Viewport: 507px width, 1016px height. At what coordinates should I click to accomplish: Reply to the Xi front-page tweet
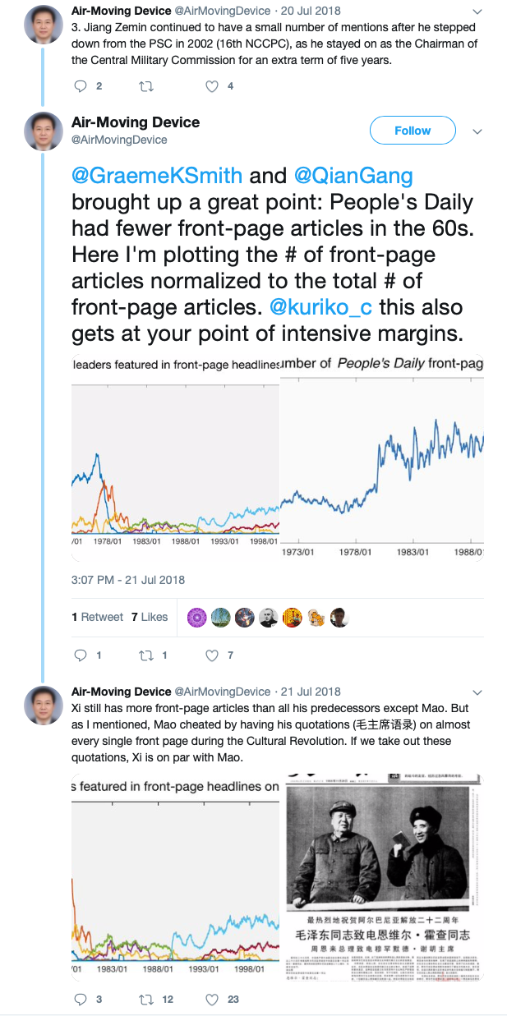tap(81, 1000)
